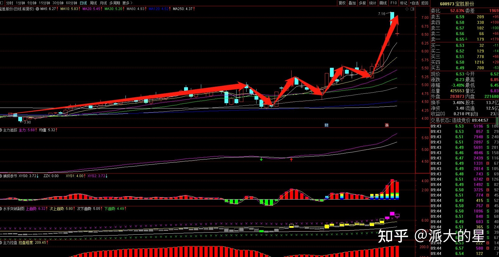Click the red 涨 marker on the timeline
This screenshot has width=499, height=257.
pos(387,125)
